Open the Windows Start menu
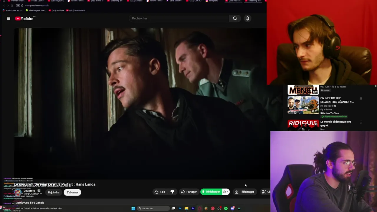This screenshot has height=212, width=377. 133,208
